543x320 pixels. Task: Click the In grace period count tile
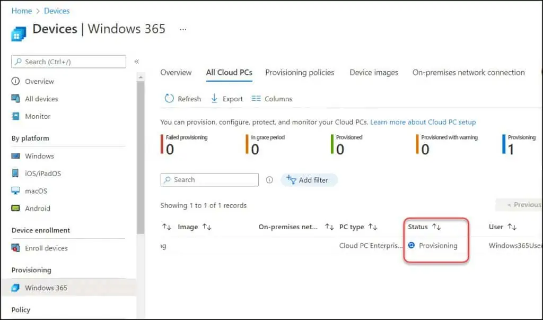coord(266,144)
